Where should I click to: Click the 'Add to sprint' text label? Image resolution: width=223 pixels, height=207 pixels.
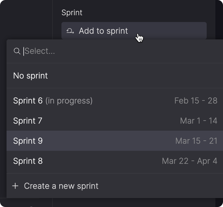[103, 31]
